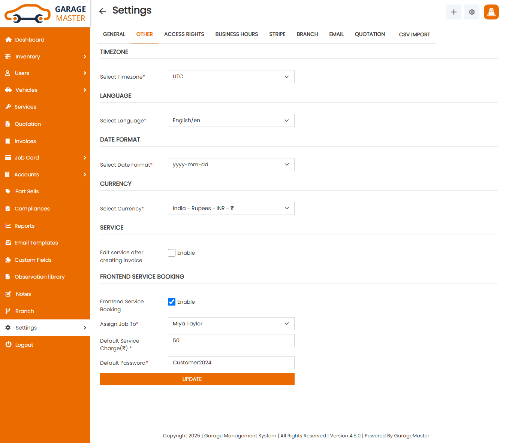Open the Select Currency dropdown
The image size is (512, 443).
(x=231, y=209)
